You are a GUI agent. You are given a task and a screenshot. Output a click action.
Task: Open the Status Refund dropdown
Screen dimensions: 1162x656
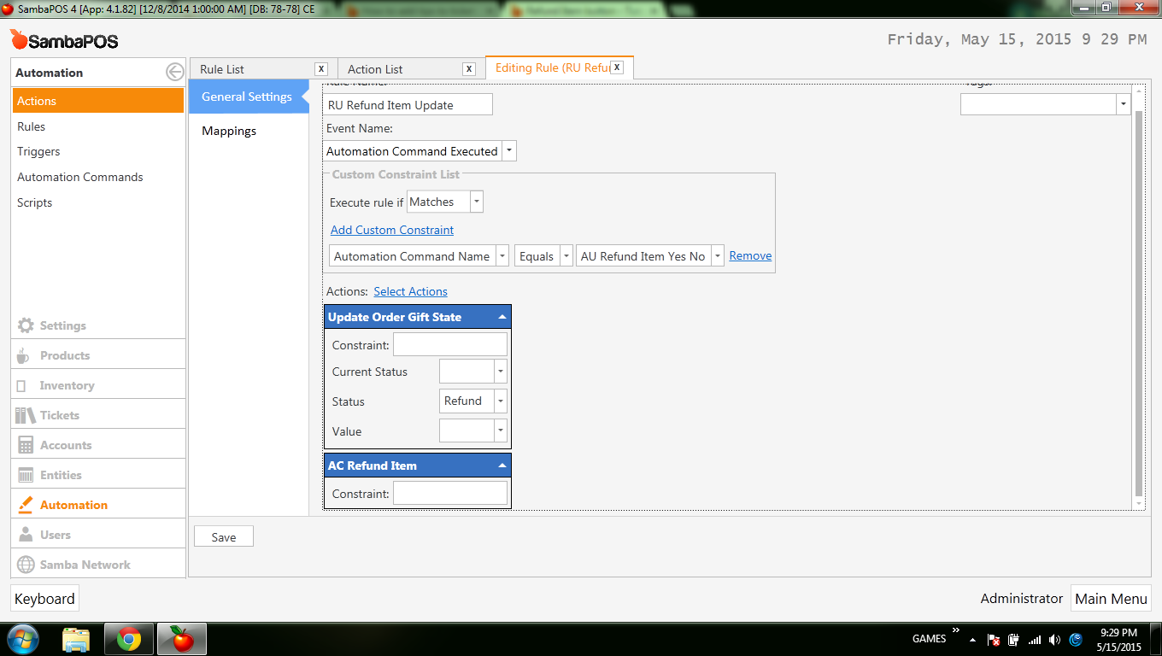501,401
